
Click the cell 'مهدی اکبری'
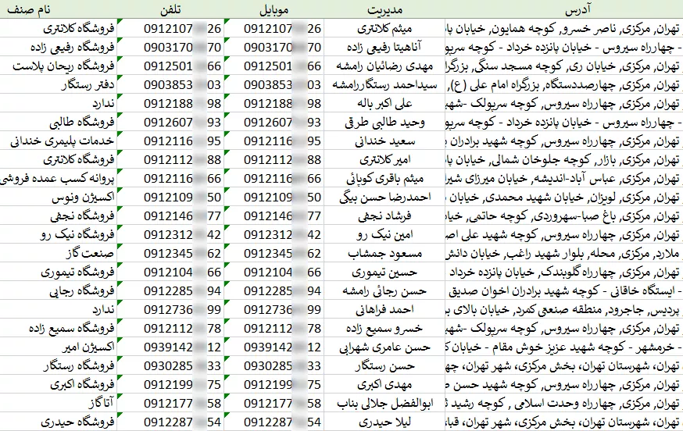tap(384, 384)
